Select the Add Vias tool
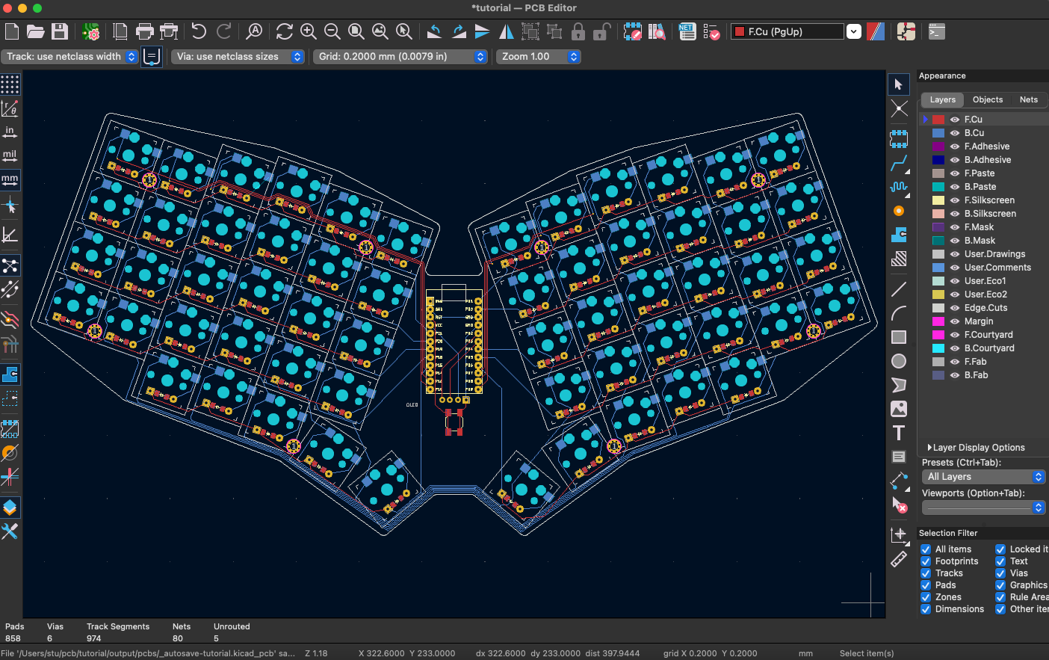The image size is (1049, 660). pos(899,211)
